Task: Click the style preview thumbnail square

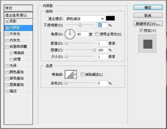Action: click(x=148, y=44)
